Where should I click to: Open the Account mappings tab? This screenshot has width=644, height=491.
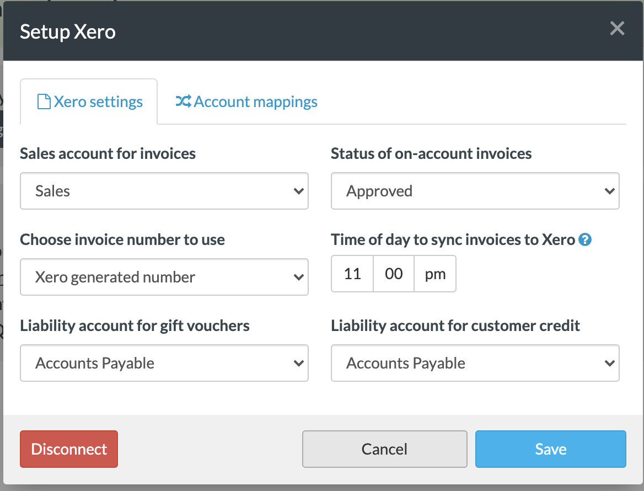(246, 102)
